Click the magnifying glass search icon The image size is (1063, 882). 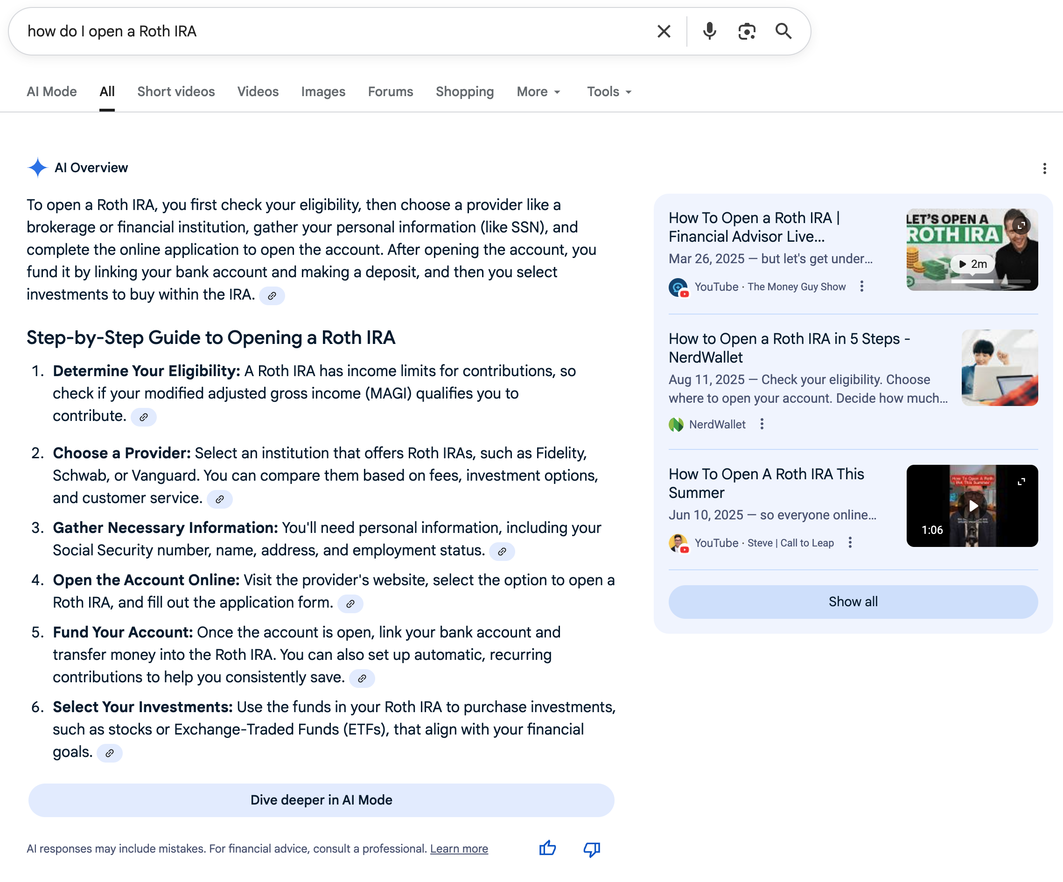[x=783, y=31]
